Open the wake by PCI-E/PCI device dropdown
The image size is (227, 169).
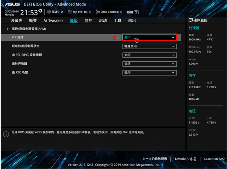coord(149,55)
